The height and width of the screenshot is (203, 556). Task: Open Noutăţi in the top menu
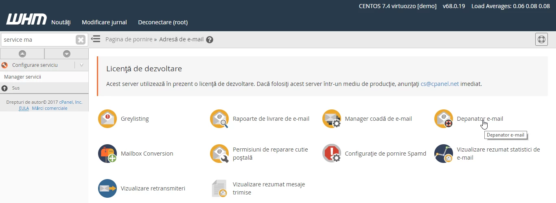point(61,22)
